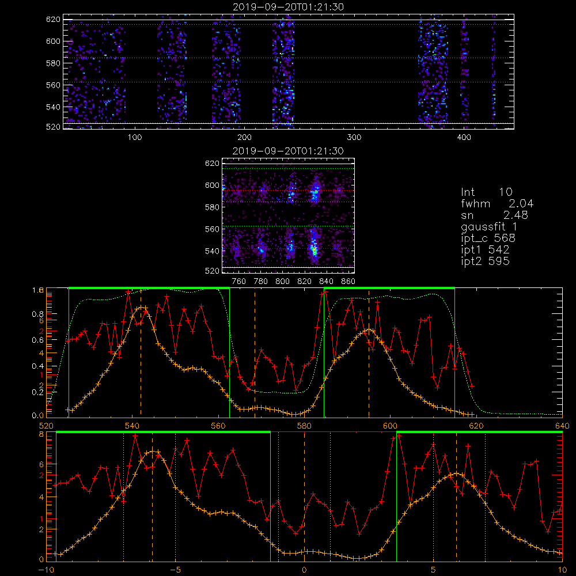Click the orange dashed peak marker at 542
This screenshot has width=576, height=576.
click(141, 353)
